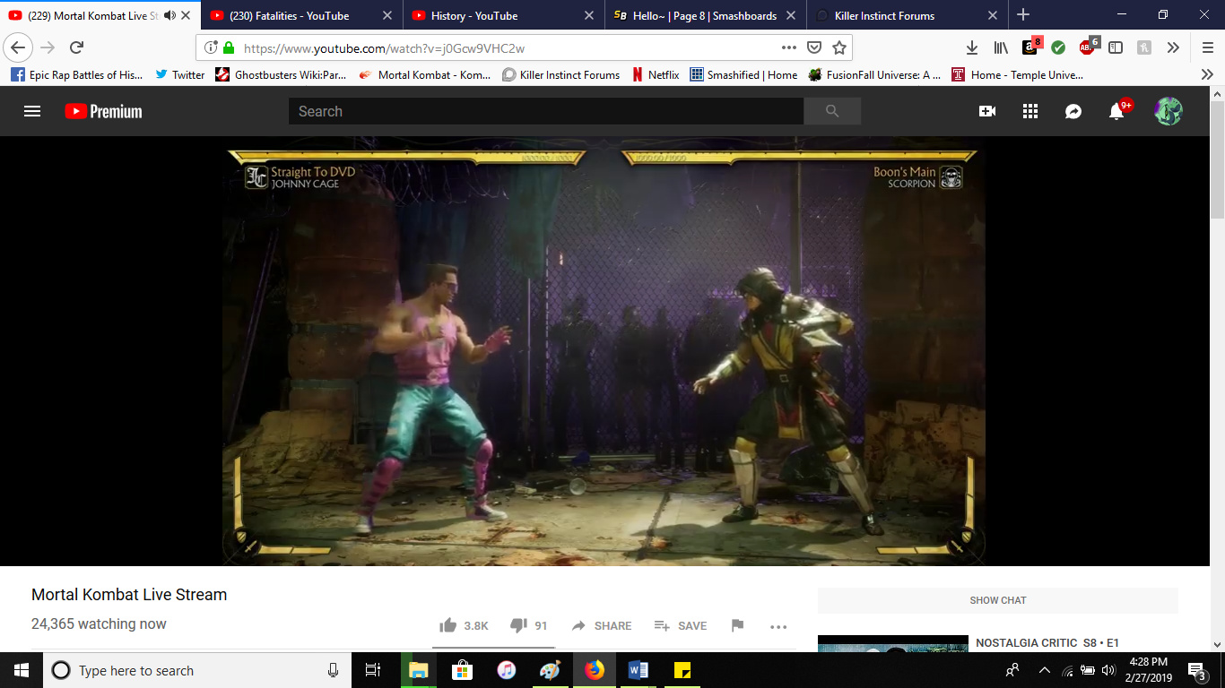1225x688 pixels.
Task: Reload the page in Firefox
Action: pyautogui.click(x=77, y=47)
